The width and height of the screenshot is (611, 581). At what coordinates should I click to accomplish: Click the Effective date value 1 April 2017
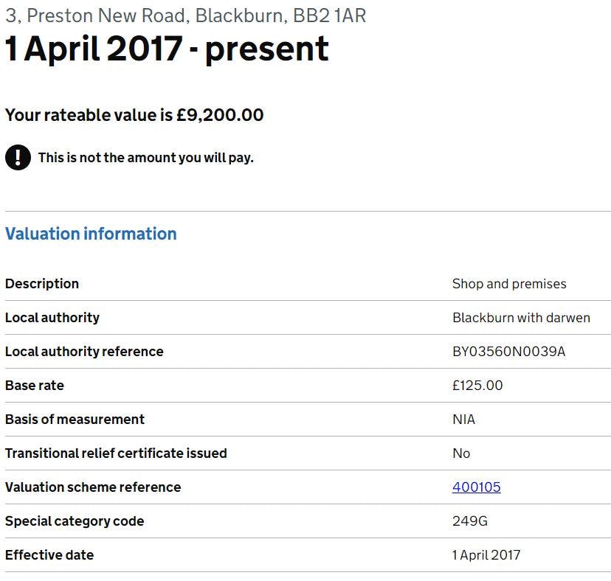486,555
